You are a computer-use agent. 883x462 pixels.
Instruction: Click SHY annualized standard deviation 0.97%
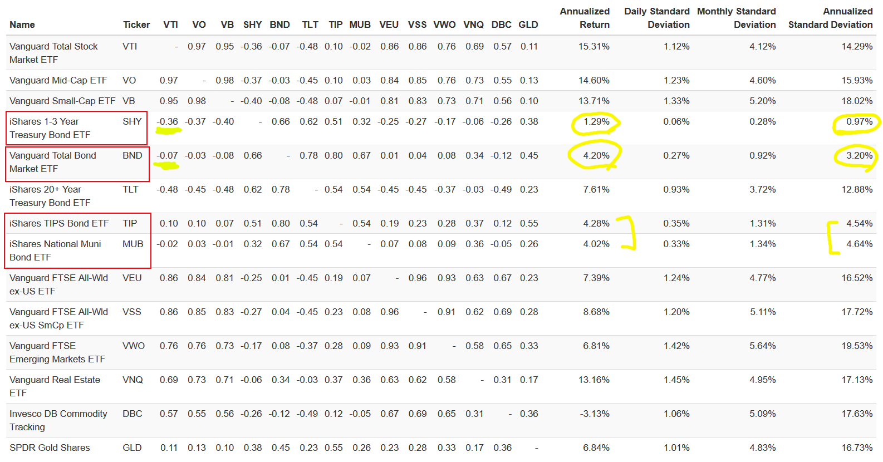pos(860,121)
